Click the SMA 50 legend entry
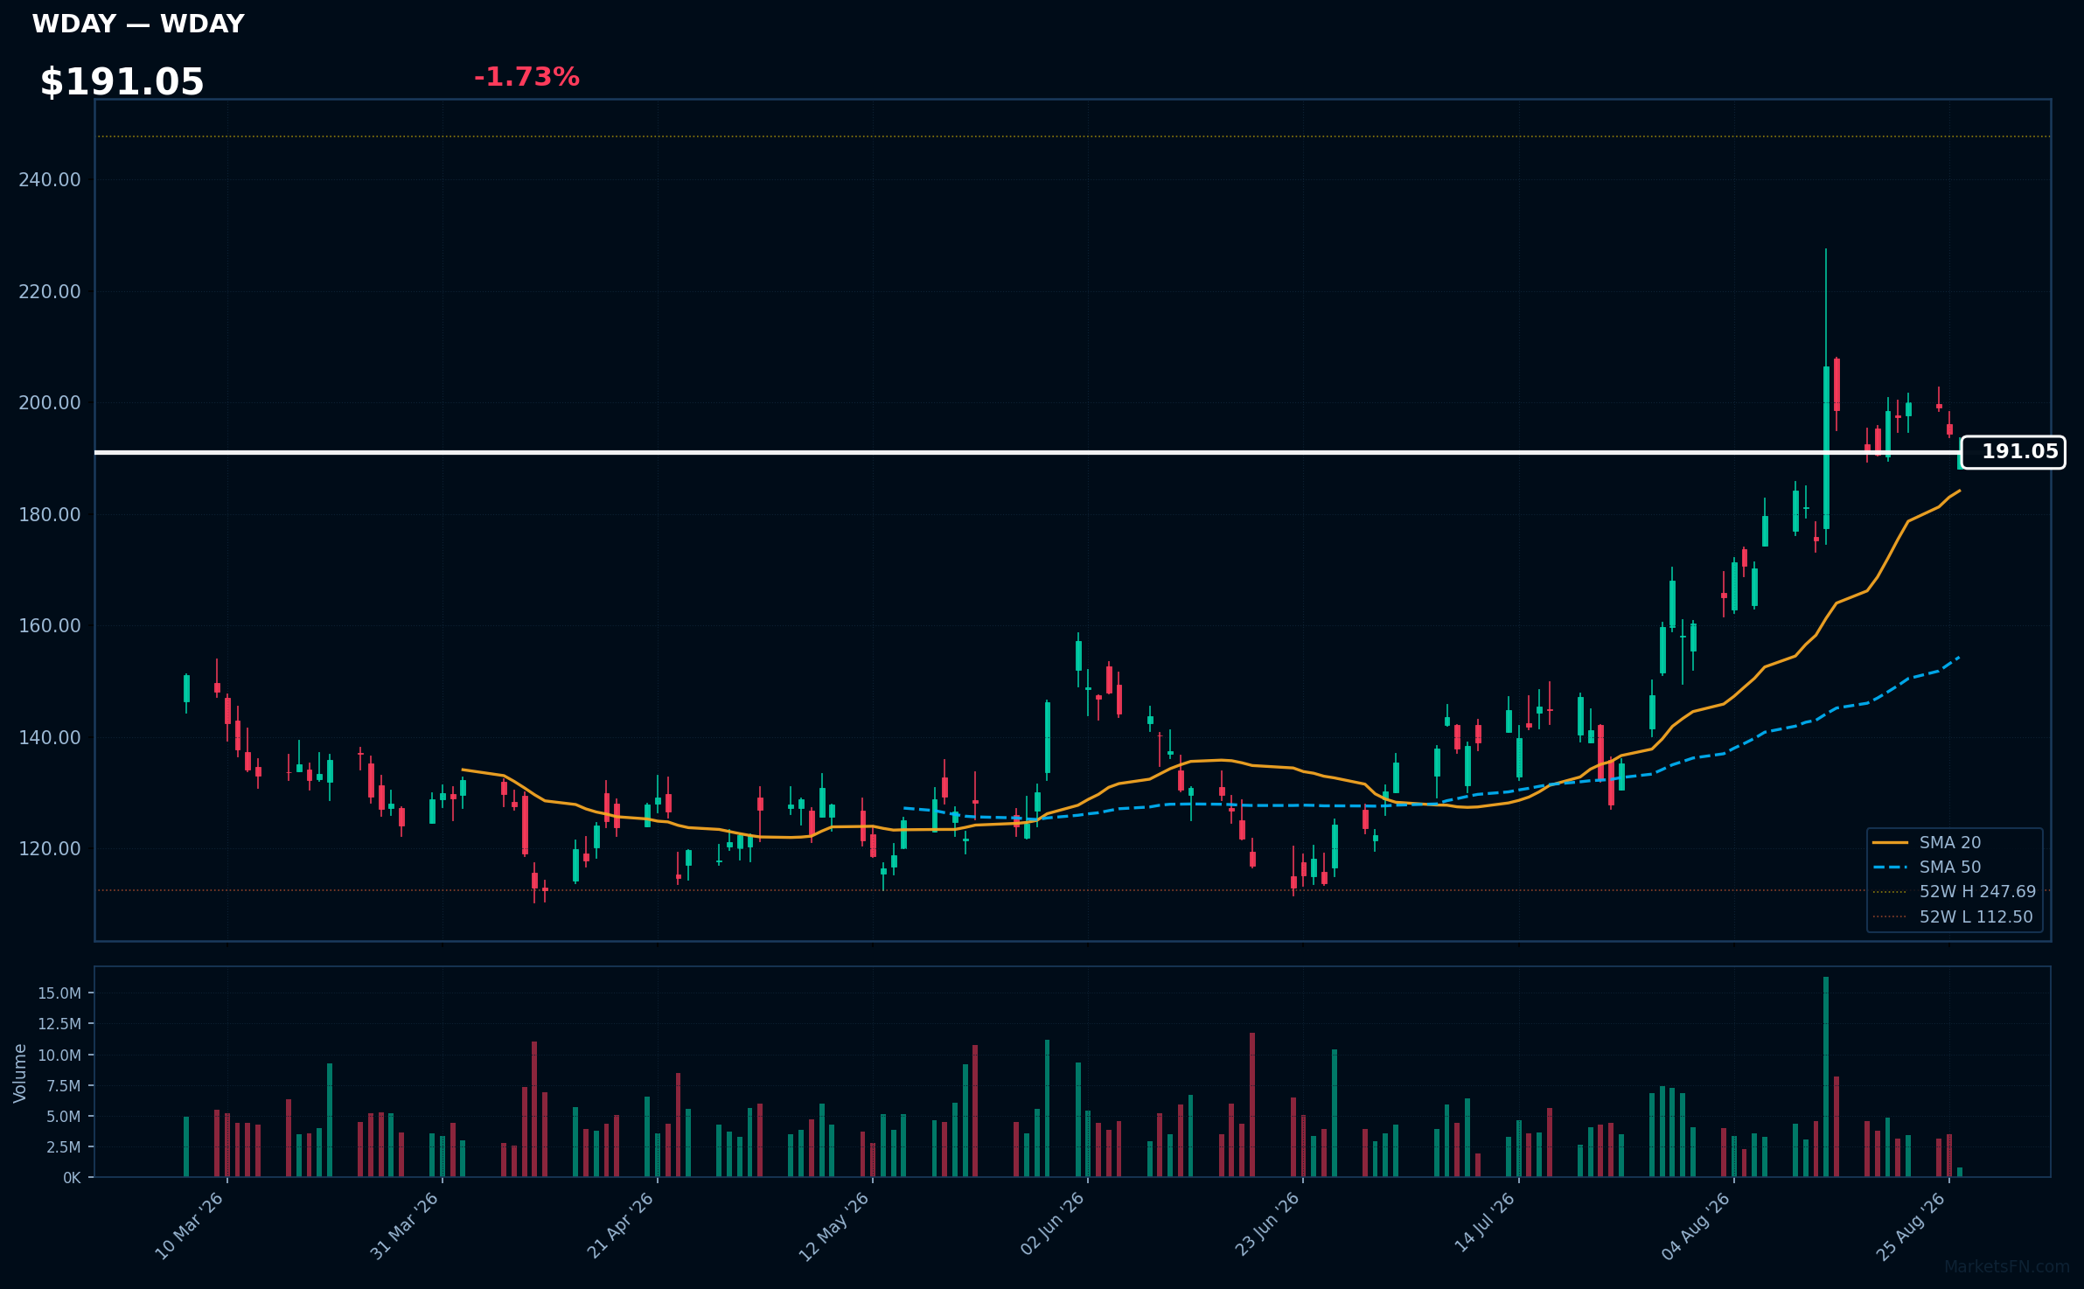 [x=1927, y=867]
